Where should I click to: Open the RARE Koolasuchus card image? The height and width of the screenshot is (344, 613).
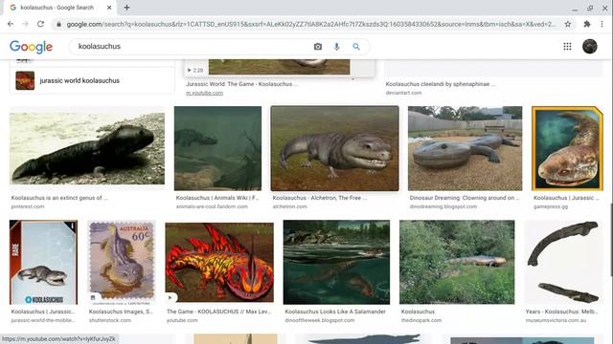[x=43, y=262]
